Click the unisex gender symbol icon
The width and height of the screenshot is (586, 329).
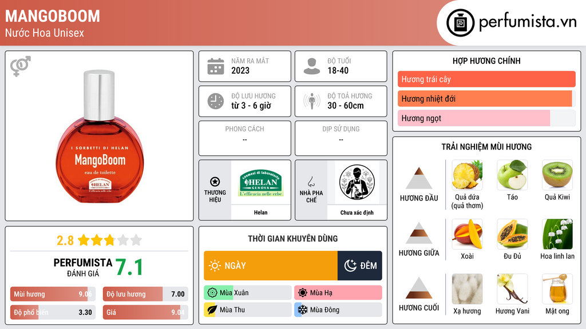(20, 66)
